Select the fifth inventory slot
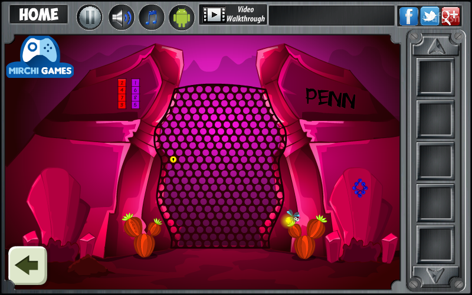 click(435, 244)
